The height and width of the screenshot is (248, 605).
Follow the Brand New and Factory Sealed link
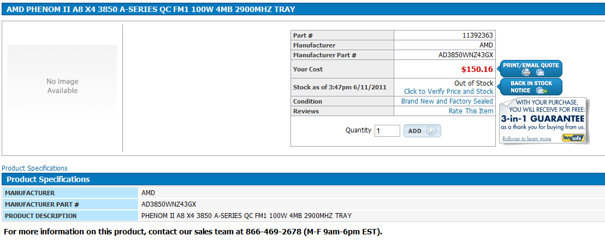coord(447,101)
